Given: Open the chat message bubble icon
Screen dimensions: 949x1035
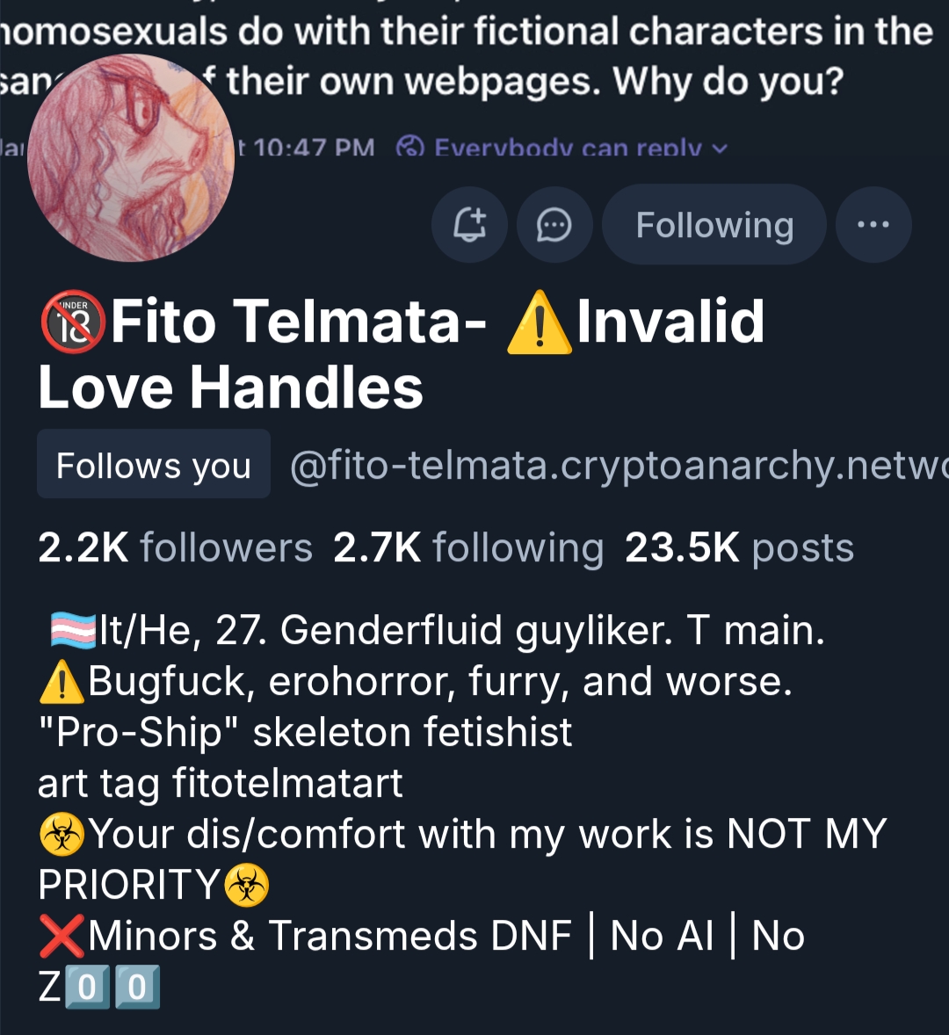Looking at the screenshot, I should [554, 224].
